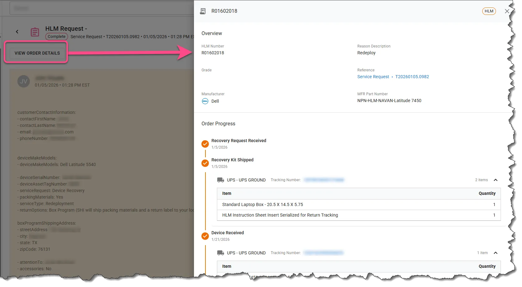Open the View Order Details button
The width and height of the screenshot is (522, 287).
[37, 53]
